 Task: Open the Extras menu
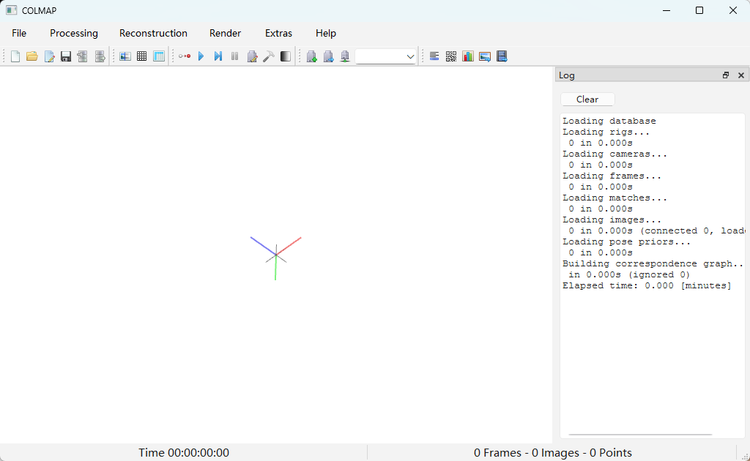[x=279, y=33]
